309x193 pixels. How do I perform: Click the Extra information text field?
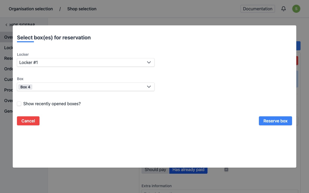point(219,191)
